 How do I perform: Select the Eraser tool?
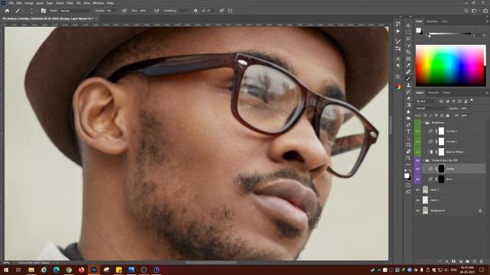[408, 99]
